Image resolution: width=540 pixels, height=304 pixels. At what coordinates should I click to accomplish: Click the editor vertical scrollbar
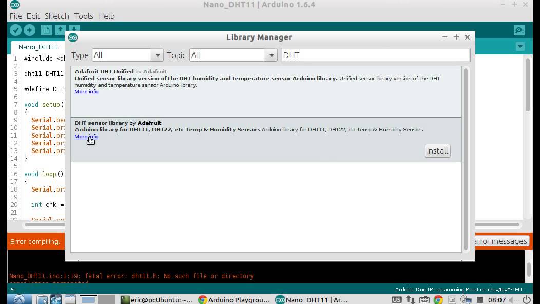[x=528, y=84]
